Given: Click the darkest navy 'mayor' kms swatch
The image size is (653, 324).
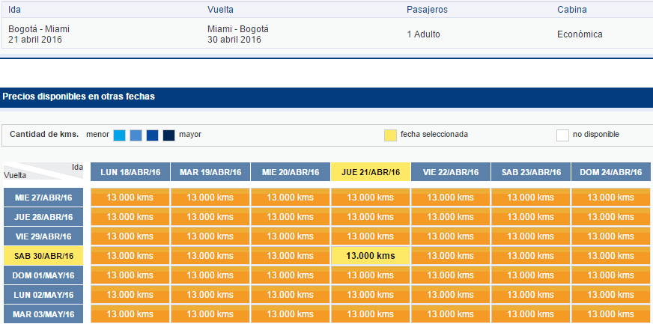Looking at the screenshot, I should (x=168, y=135).
